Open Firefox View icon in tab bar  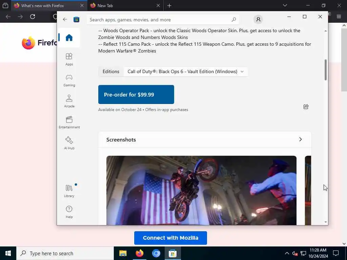(x=5, y=5)
